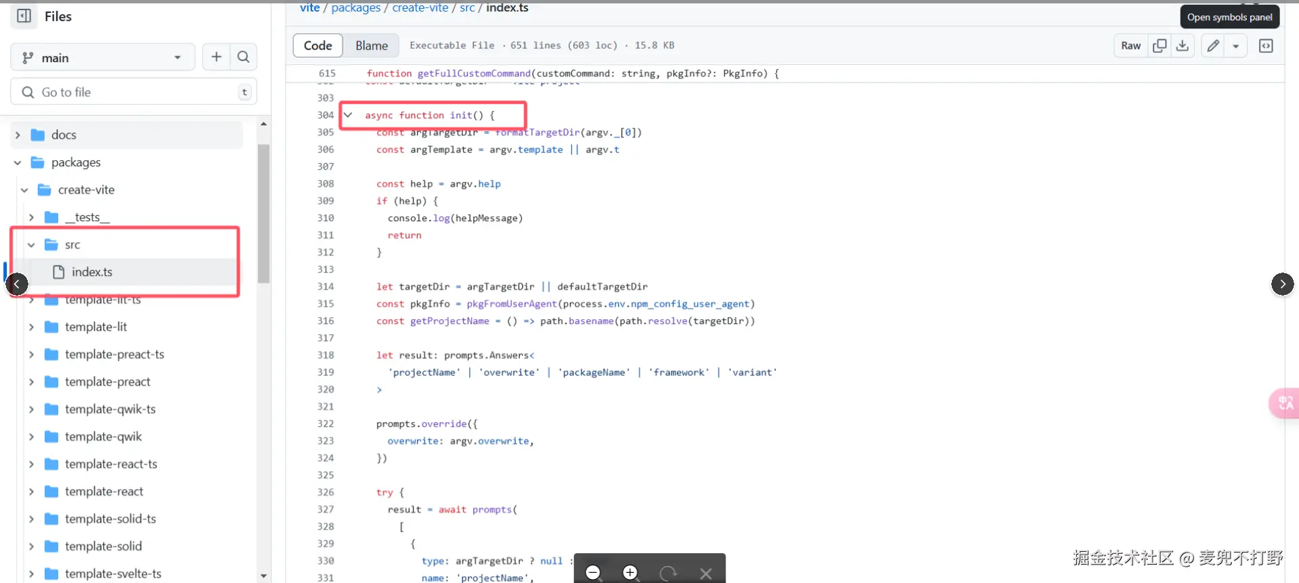Expand the template-preact folder chevron
Screen dimensions: 1299x583
(32, 381)
